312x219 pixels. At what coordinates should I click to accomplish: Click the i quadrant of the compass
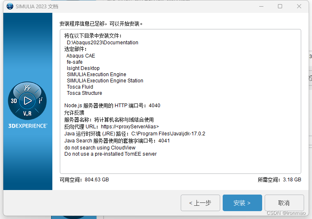click(x=40, y=101)
